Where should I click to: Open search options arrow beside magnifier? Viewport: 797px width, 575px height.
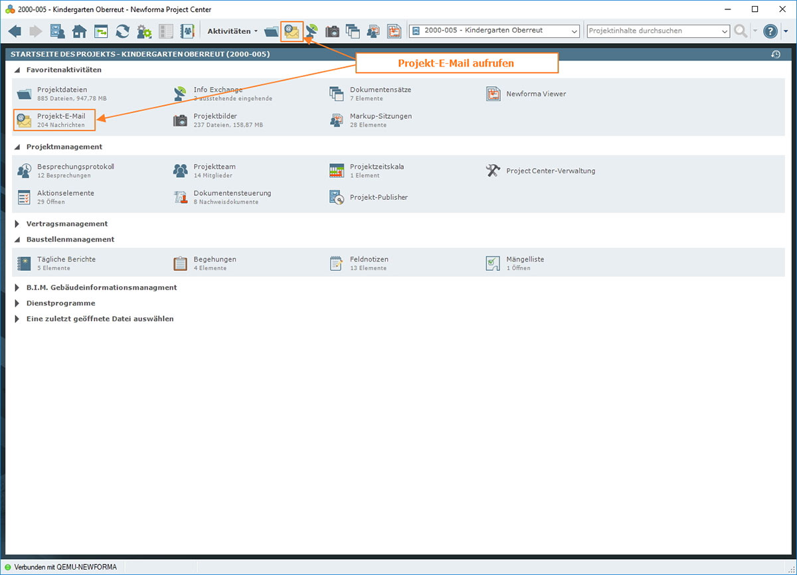pos(755,31)
